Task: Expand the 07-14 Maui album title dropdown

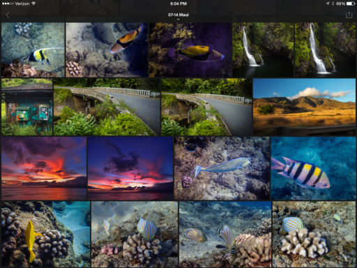Action: [178, 16]
